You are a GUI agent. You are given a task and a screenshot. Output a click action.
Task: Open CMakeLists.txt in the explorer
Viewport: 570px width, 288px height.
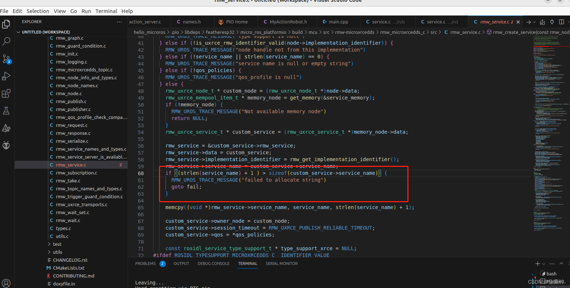(69, 268)
